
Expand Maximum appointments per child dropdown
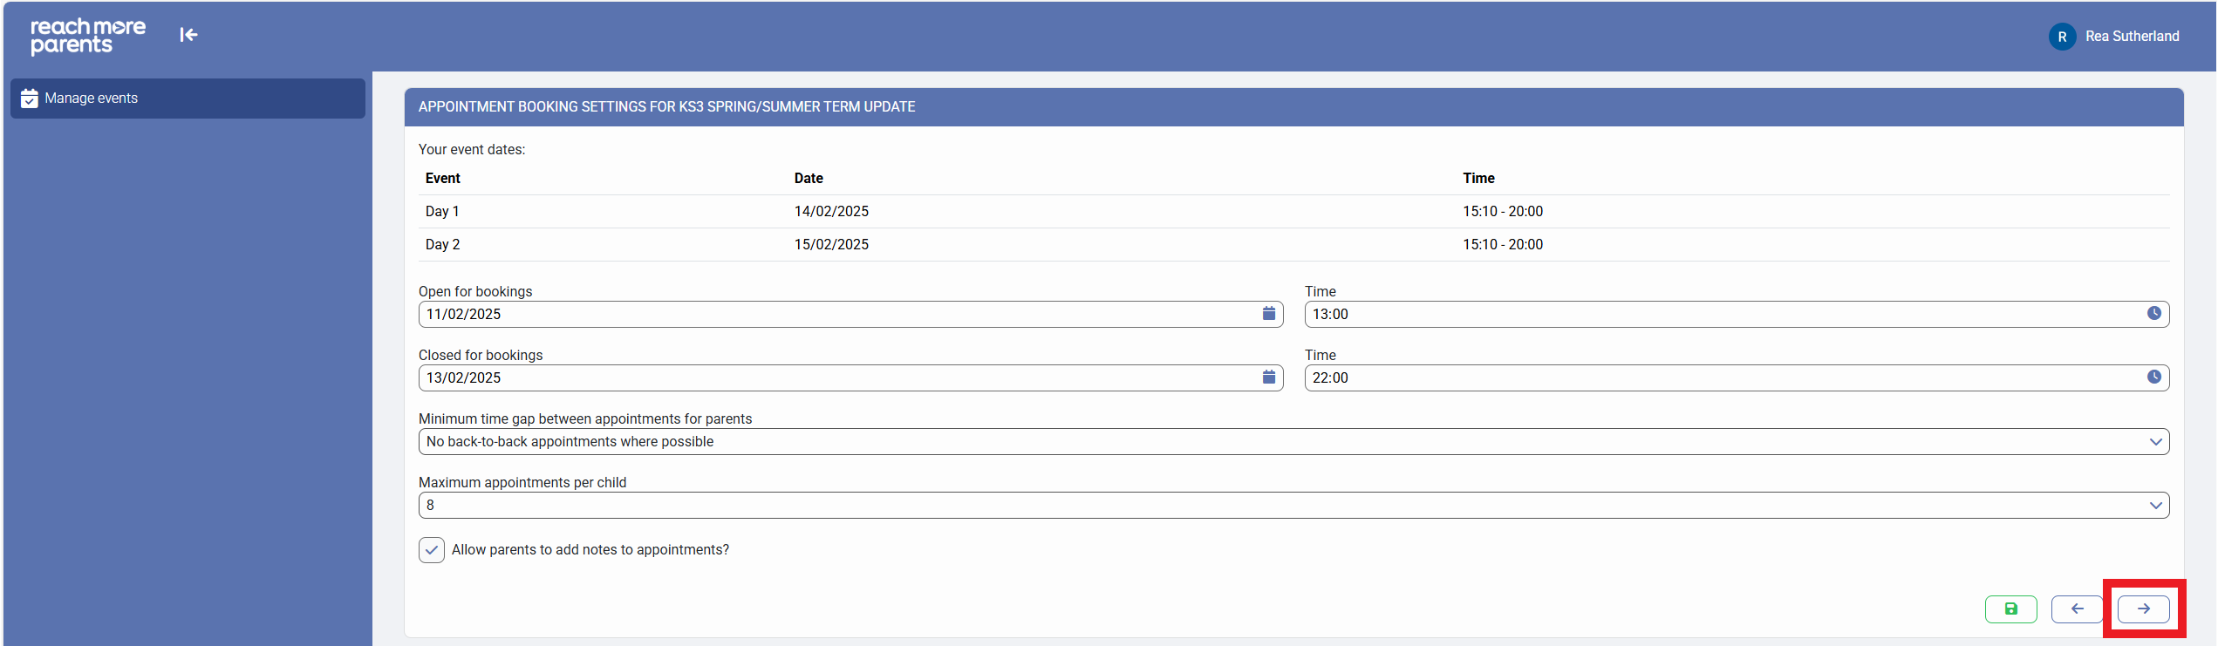[x=1293, y=506]
